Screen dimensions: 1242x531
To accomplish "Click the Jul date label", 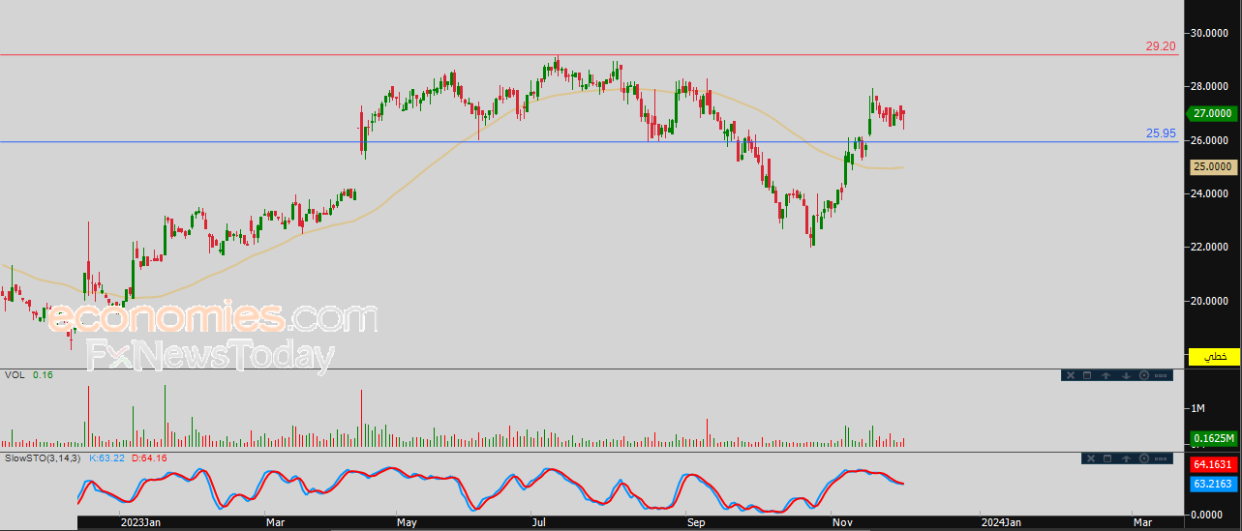I will 537,522.
